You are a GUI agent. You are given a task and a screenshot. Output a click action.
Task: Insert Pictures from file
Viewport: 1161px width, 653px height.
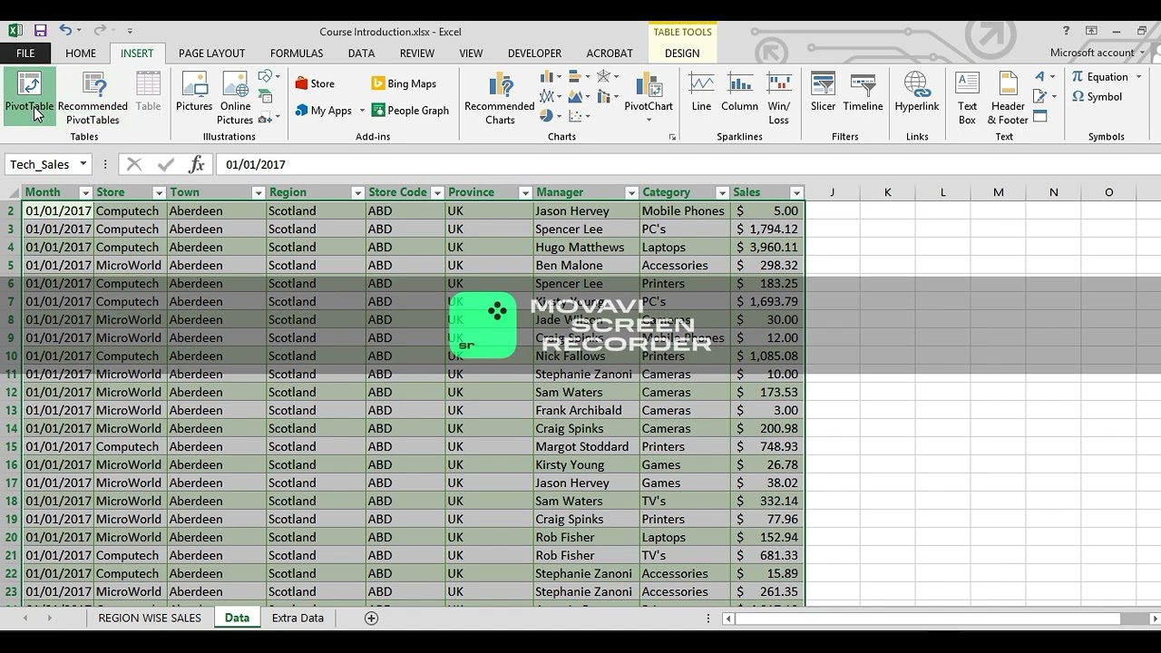(194, 92)
